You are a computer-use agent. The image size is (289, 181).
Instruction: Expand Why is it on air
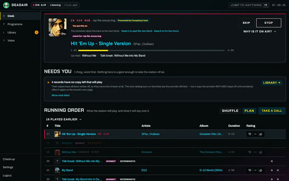[260, 31]
